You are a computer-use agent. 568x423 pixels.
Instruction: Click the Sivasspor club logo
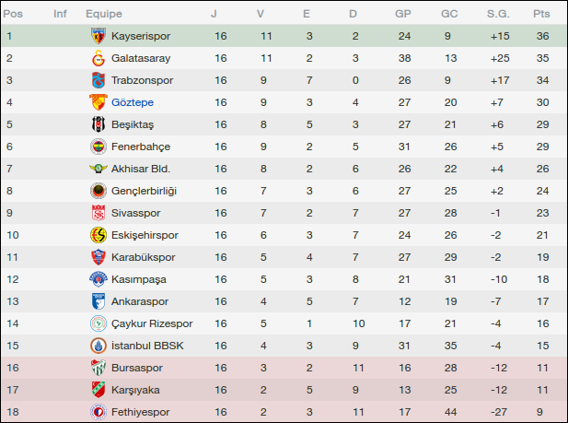tap(98, 213)
